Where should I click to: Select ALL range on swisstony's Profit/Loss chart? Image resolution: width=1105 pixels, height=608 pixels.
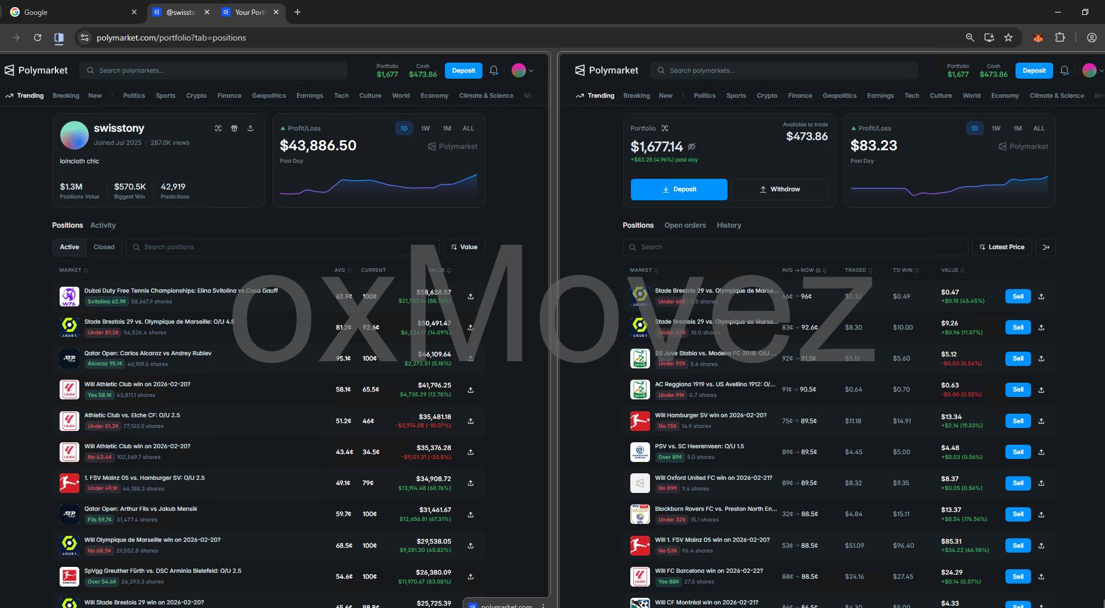pos(468,128)
